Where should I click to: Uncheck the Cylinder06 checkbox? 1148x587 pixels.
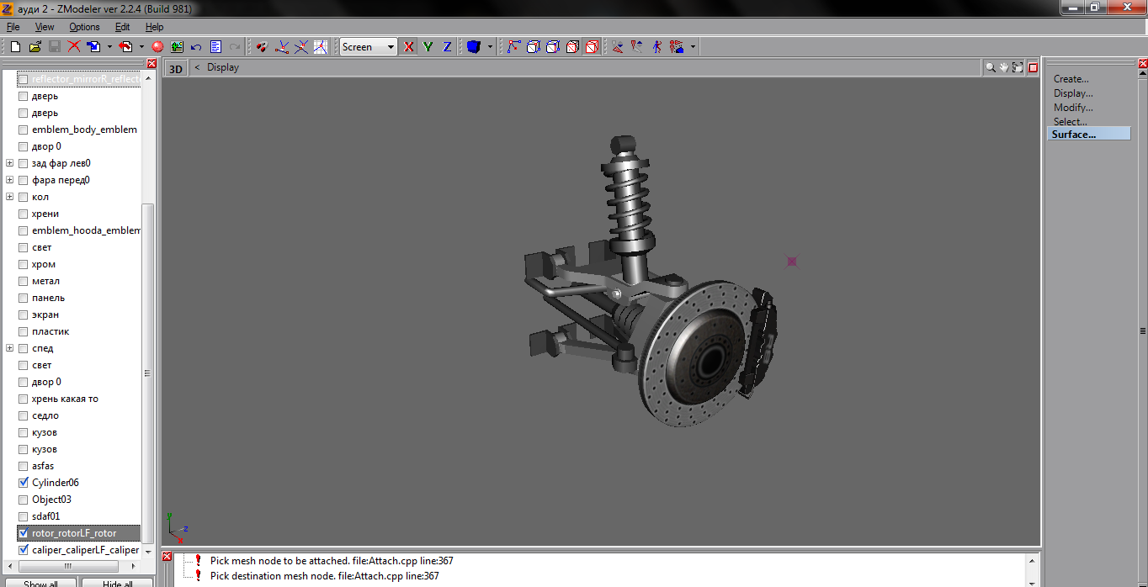point(24,483)
